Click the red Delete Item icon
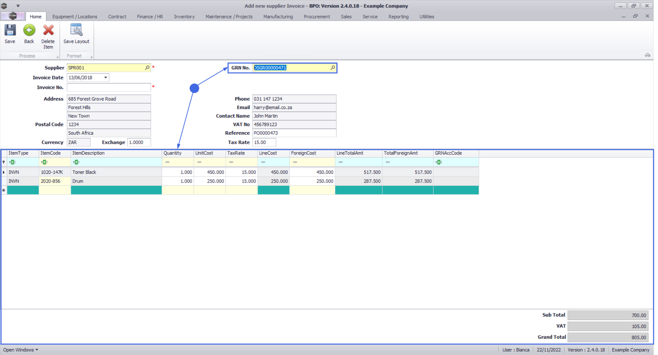Viewport: 658px width, 355px height. (x=48, y=30)
